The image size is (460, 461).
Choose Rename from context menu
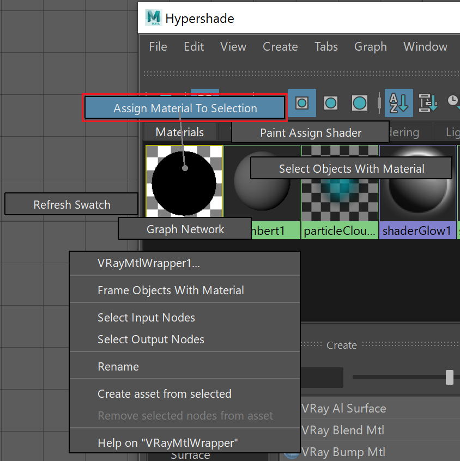[x=185, y=367]
